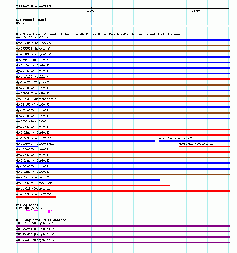Select the nsv610319 (Cooper2011) label

(x=34, y=188)
